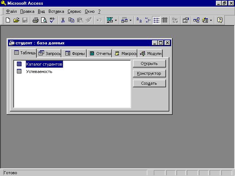Click the database window title icon
Viewport: 235px width, 176px height.
coord(12,43)
